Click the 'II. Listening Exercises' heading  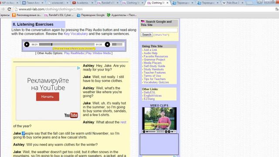[33, 24]
